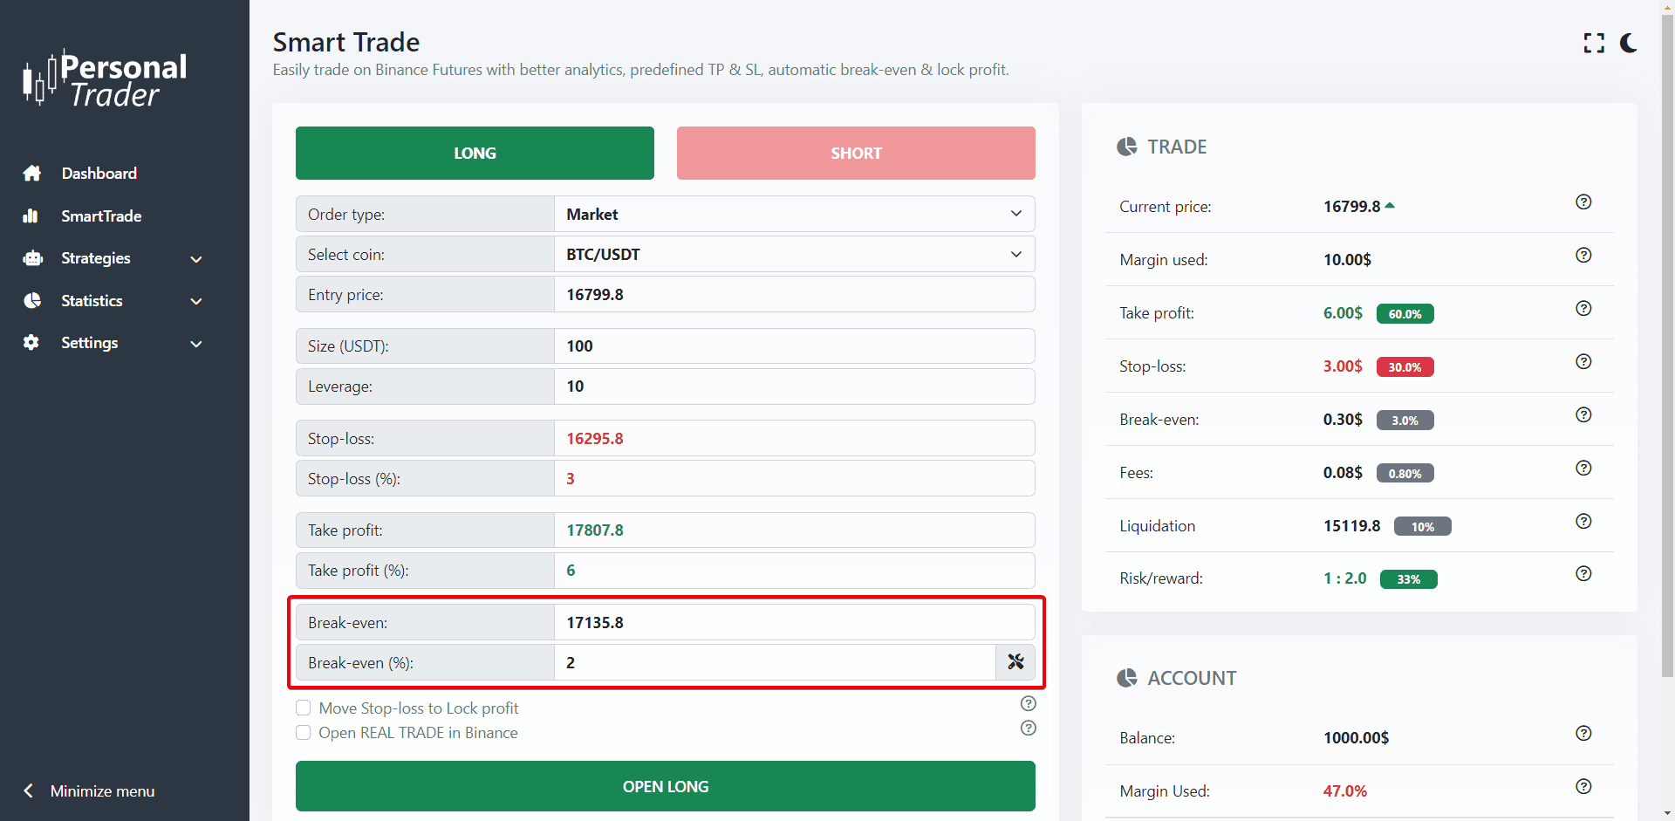Viewport: 1675px width, 821px height.
Task: Open SmartTrade from the sidebar
Action: (100, 216)
